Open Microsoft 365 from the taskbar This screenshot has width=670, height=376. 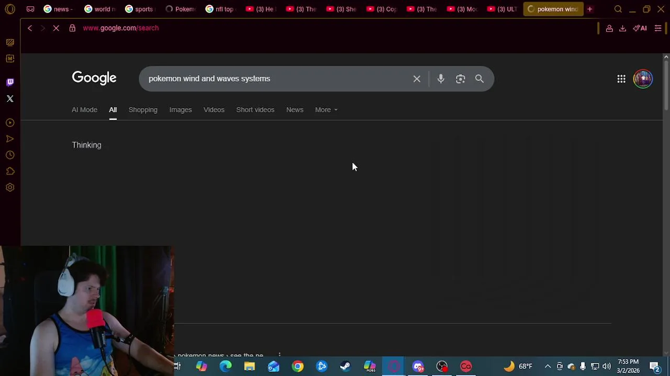tap(370, 367)
